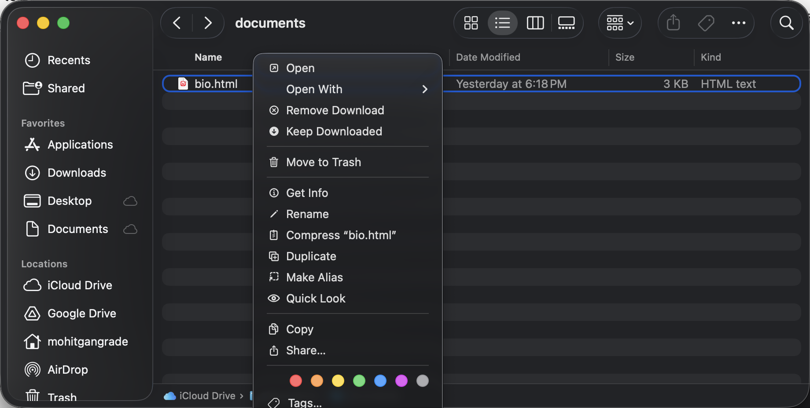Switch to gallery view
The height and width of the screenshot is (408, 810).
[x=566, y=23]
